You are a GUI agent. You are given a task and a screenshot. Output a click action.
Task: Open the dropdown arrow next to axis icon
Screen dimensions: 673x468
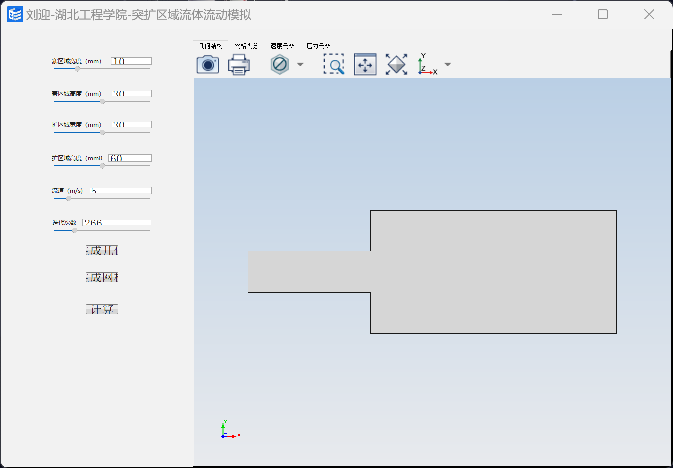(448, 64)
